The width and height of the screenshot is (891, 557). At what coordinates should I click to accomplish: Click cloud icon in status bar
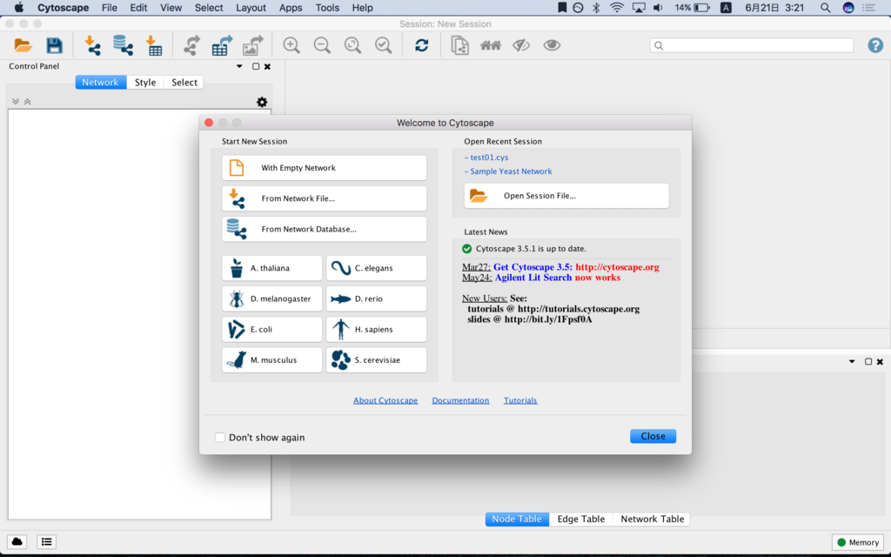pos(17,541)
